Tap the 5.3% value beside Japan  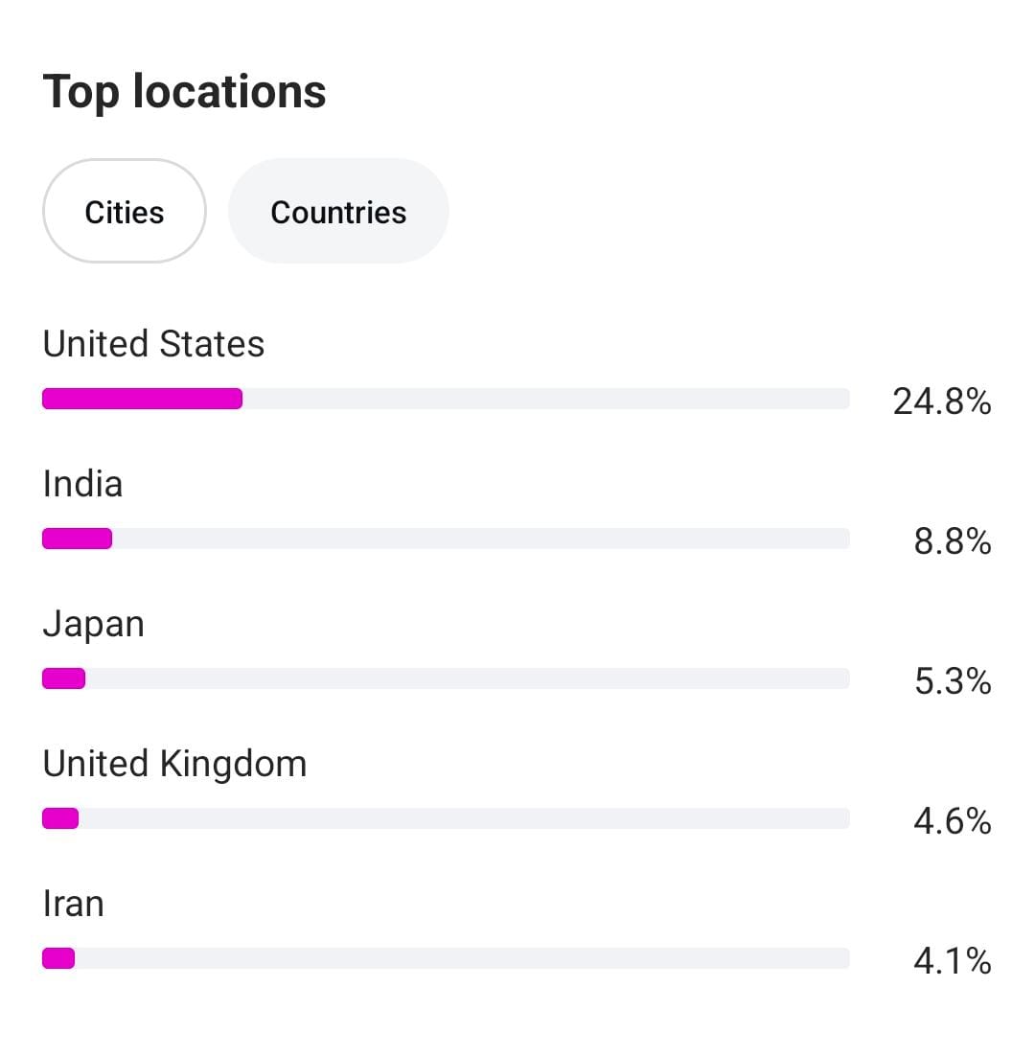coord(952,681)
